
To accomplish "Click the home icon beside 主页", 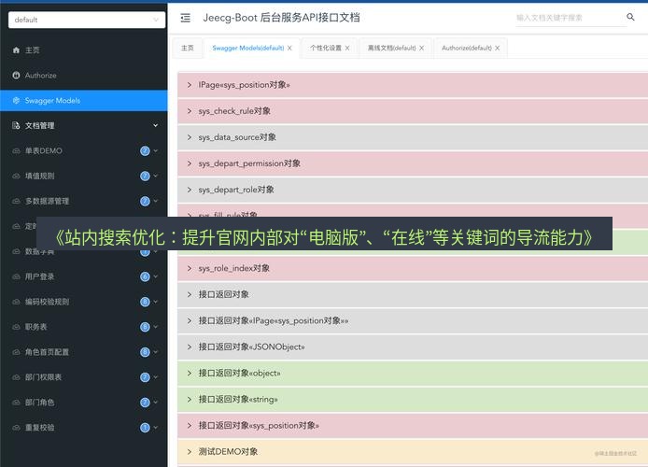I will pyautogui.click(x=16, y=50).
